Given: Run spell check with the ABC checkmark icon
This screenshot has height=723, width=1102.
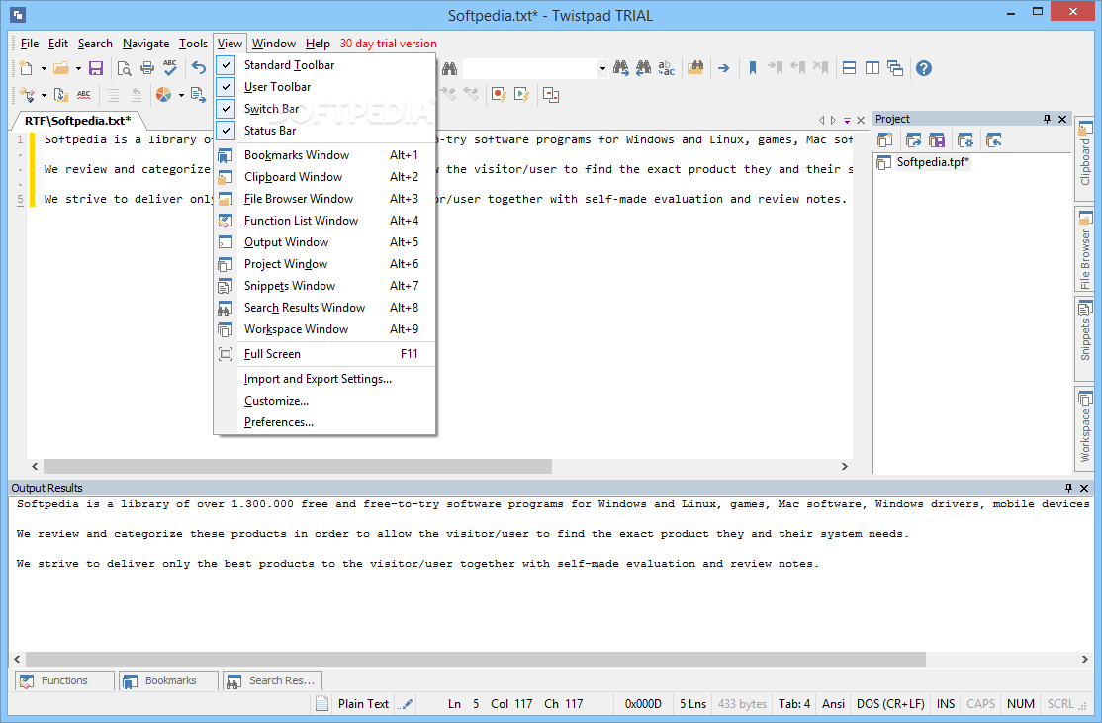Looking at the screenshot, I should [x=170, y=67].
